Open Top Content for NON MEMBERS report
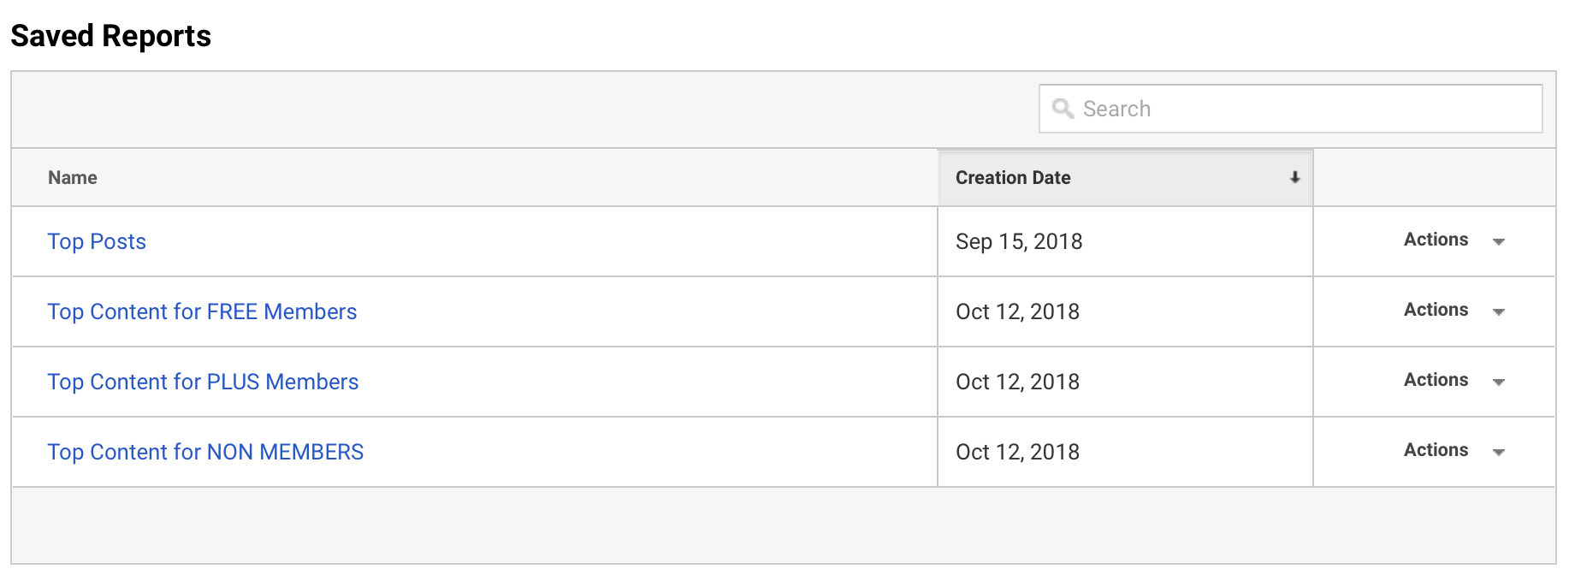Screen dimensions: 1569x575 [x=205, y=453]
